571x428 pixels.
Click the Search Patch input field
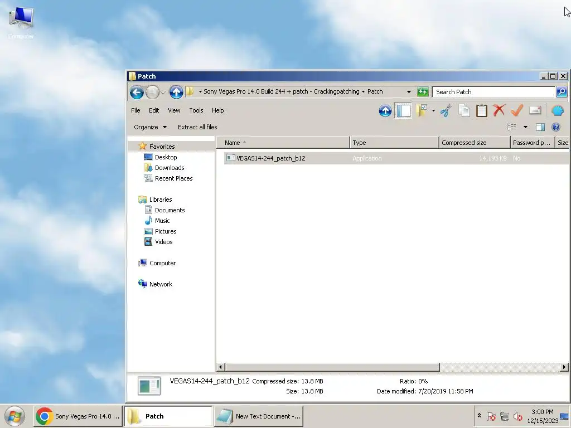pos(493,92)
